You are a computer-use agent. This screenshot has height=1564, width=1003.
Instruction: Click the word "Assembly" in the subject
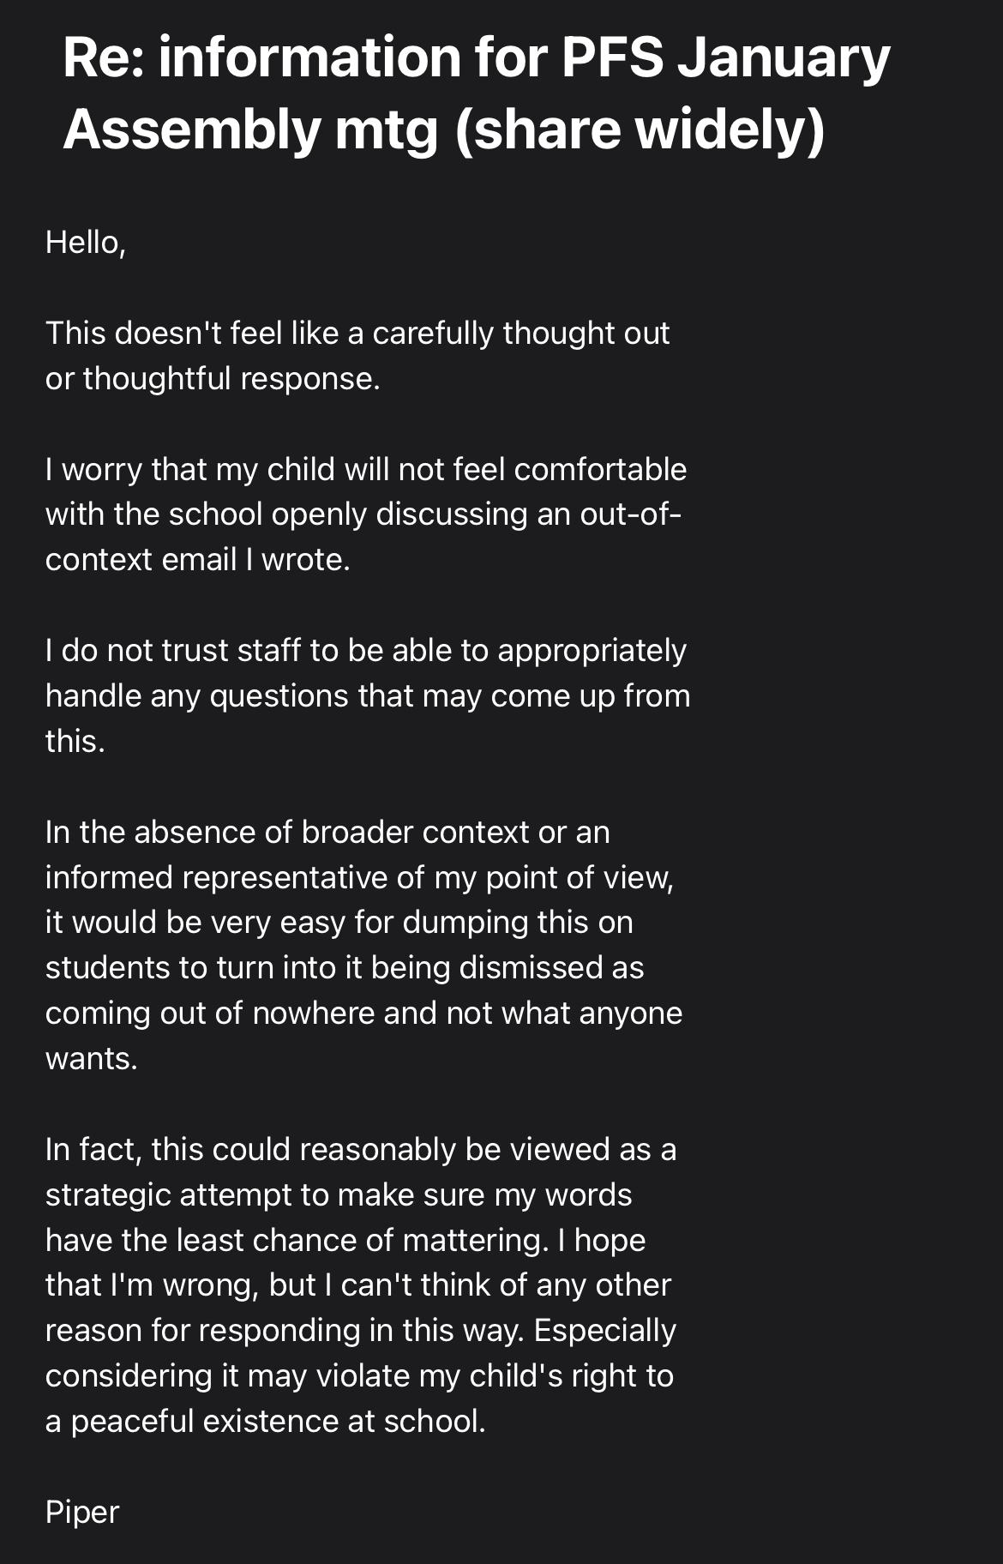191,129
